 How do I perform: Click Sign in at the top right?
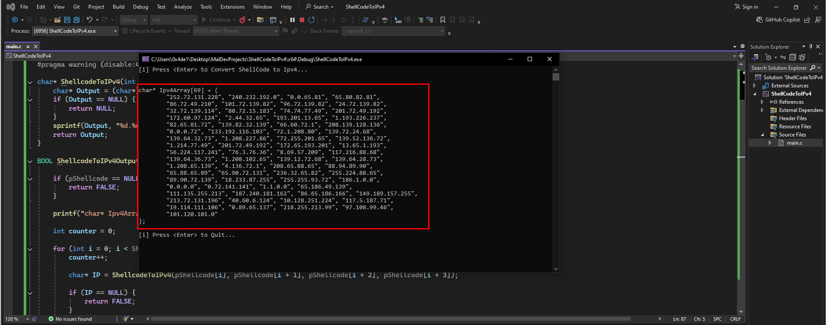point(746,7)
